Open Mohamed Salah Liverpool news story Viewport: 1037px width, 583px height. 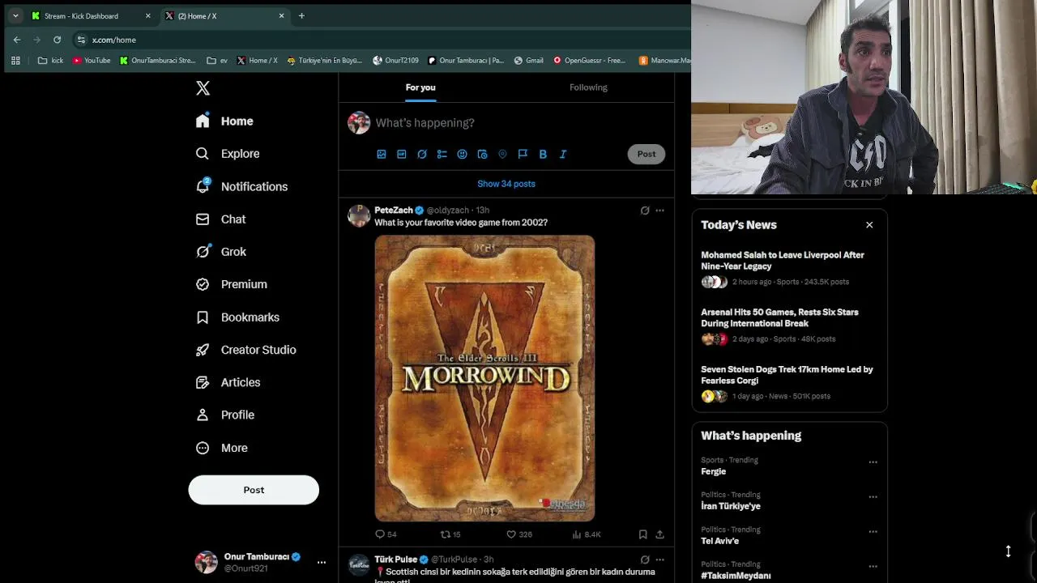(789, 268)
